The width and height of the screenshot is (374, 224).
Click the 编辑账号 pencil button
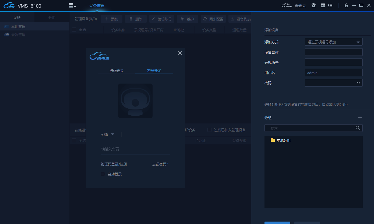[x=162, y=19]
